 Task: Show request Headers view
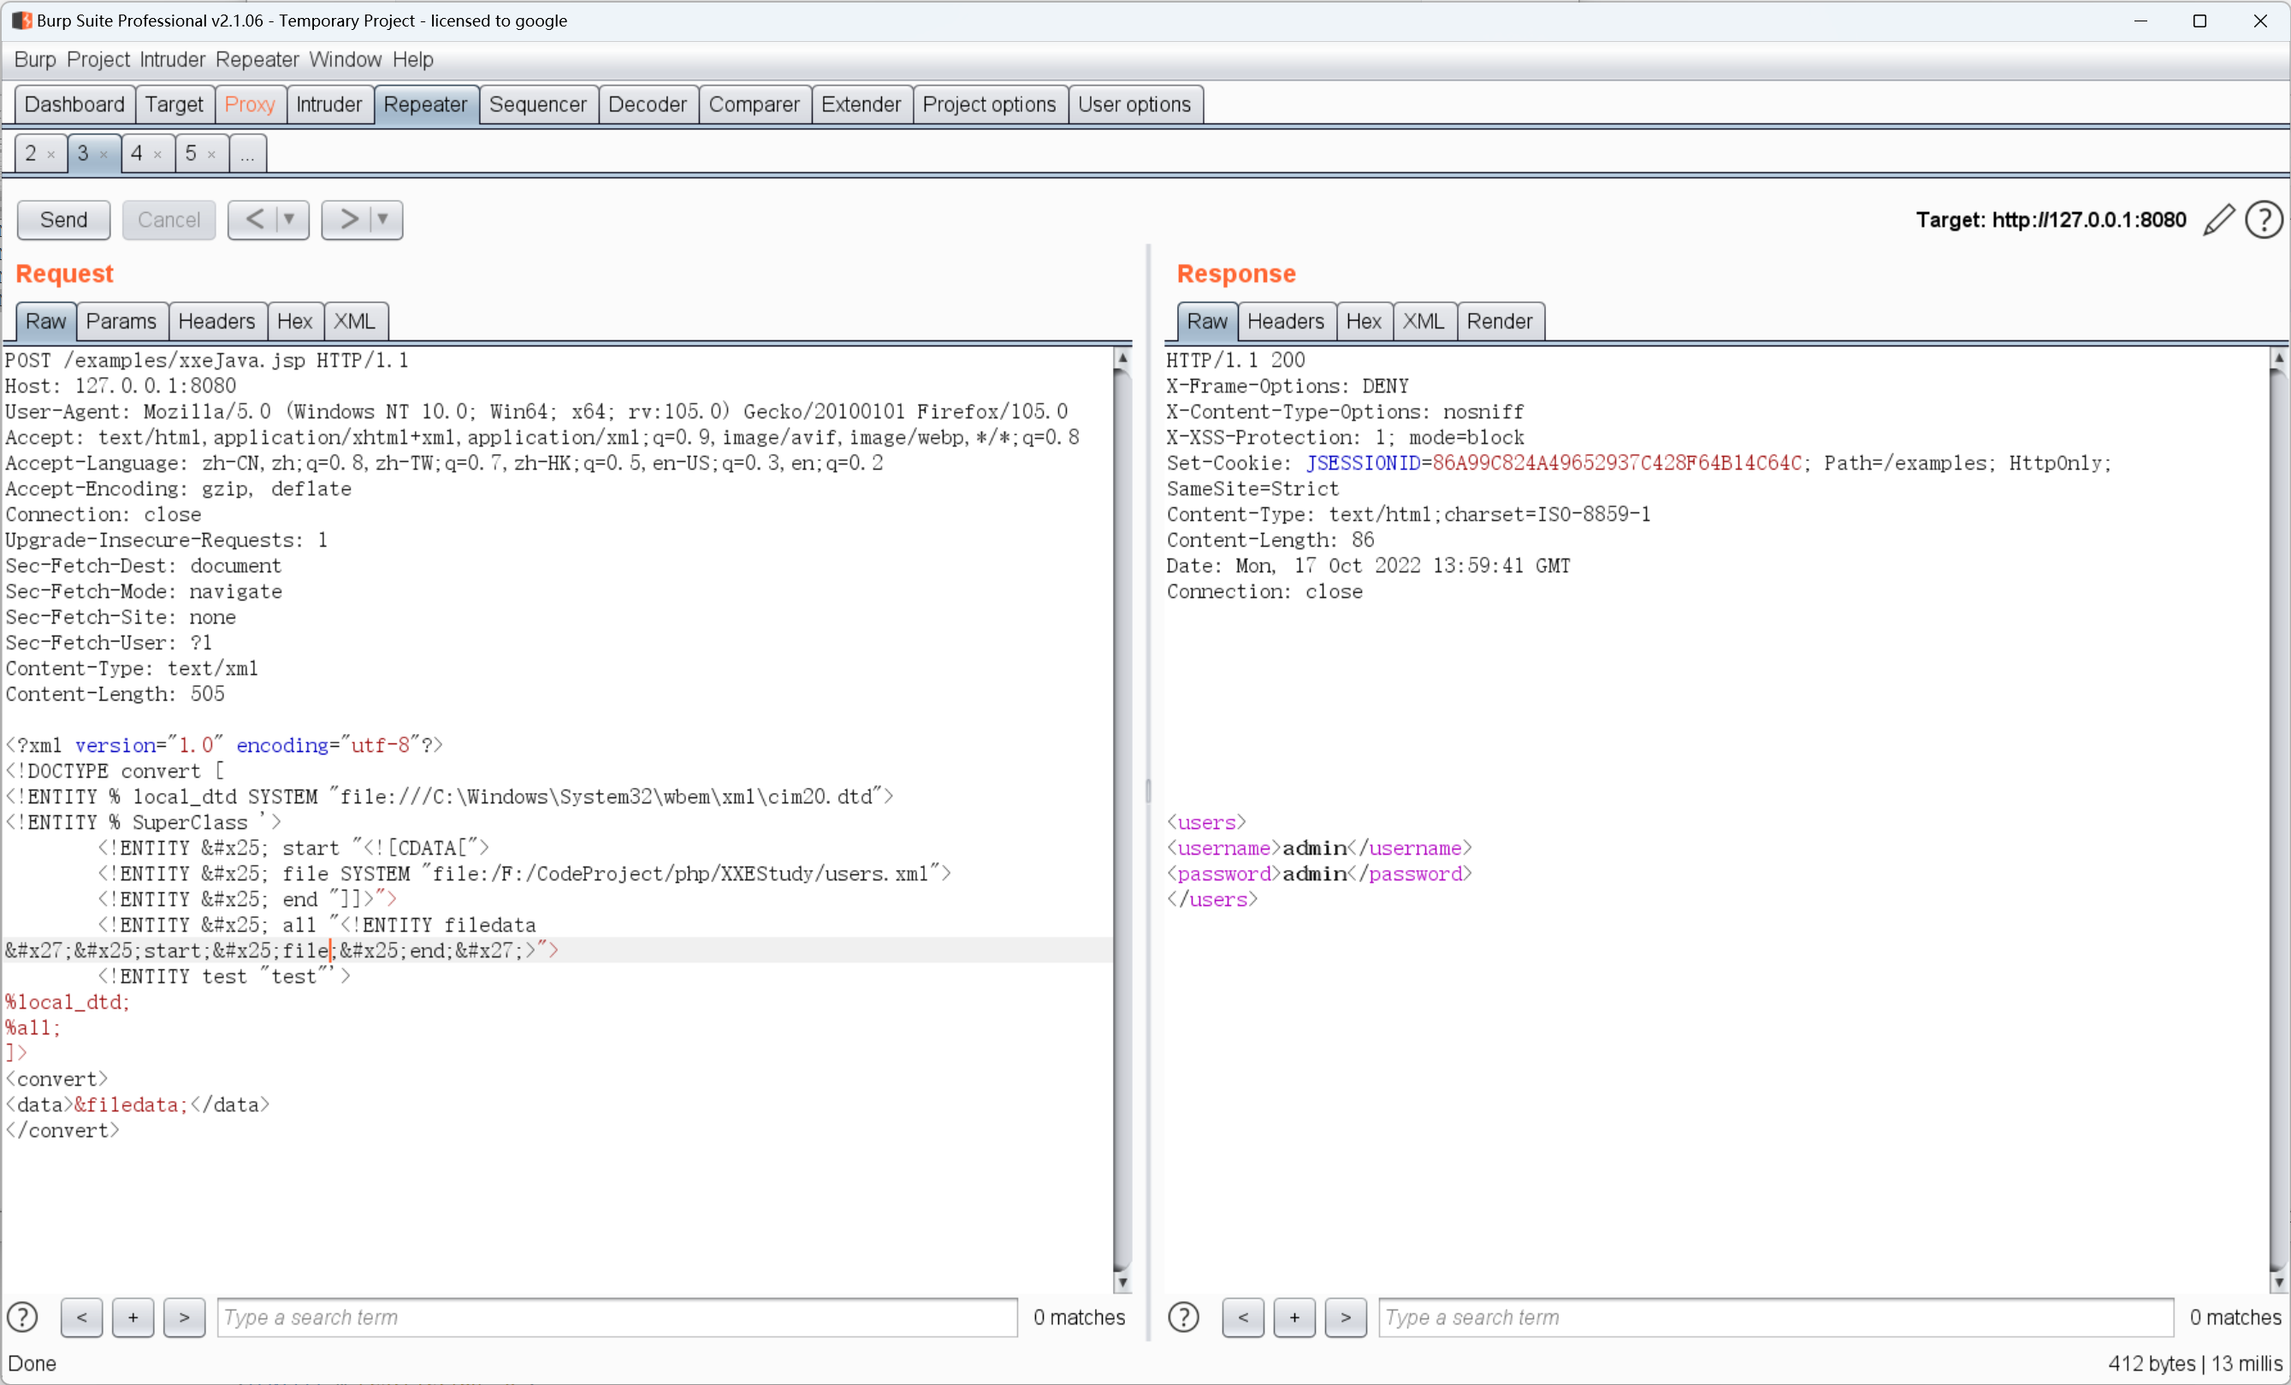point(216,322)
